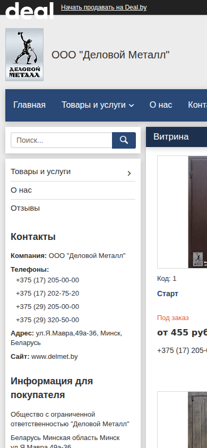This screenshot has width=207, height=448.
Task: Open Товары и услуги sidebar link
Action: click(x=40, y=171)
